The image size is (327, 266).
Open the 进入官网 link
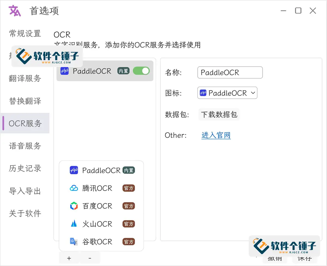tap(216, 135)
